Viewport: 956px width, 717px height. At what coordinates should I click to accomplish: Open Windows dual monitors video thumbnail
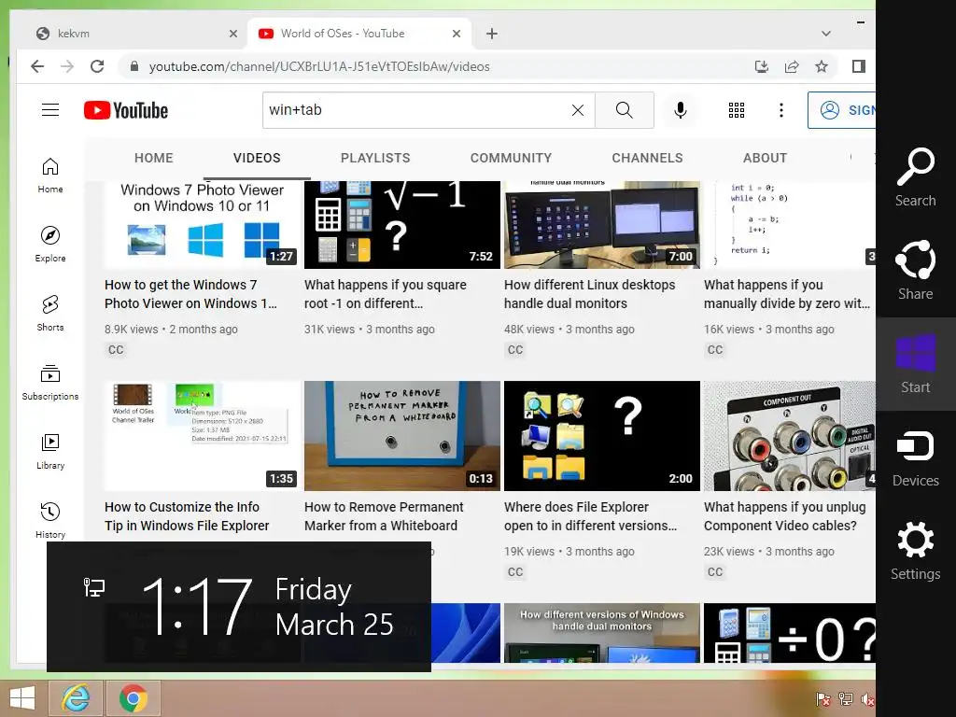(602, 633)
